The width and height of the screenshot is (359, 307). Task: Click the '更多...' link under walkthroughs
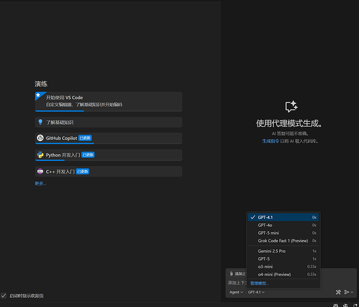pyautogui.click(x=41, y=184)
